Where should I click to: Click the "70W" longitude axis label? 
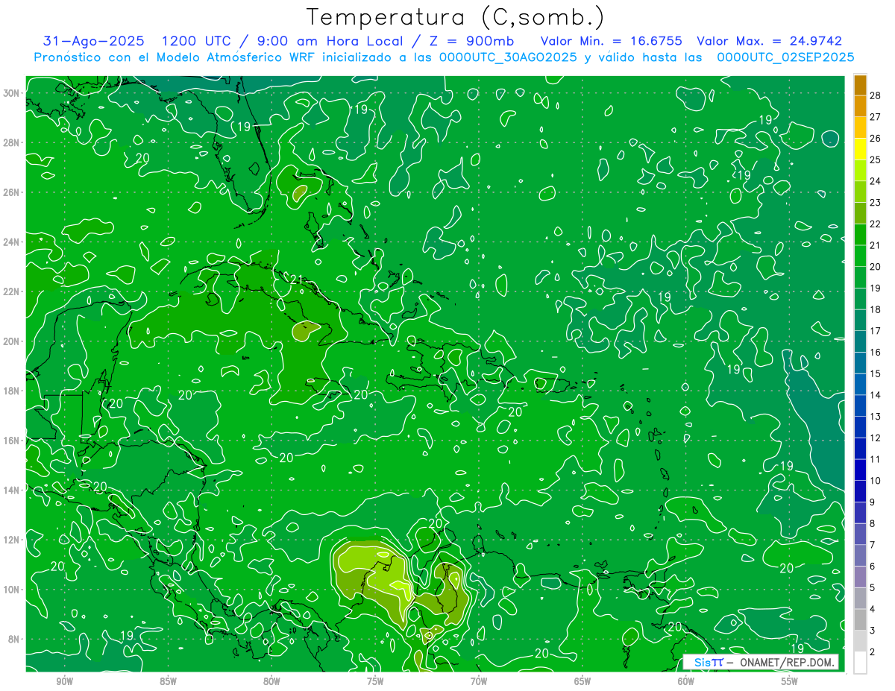point(479,681)
